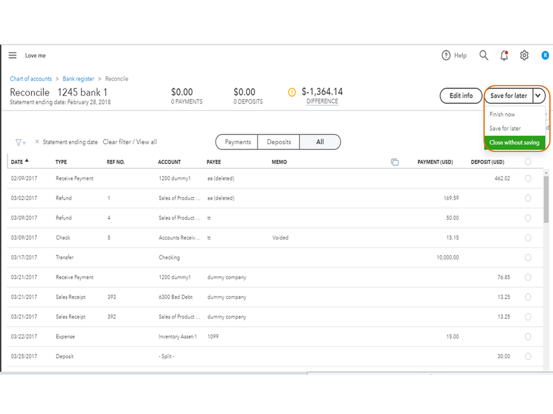553x414 pixels.
Task: Switch to the All tab
Action: pyautogui.click(x=320, y=142)
